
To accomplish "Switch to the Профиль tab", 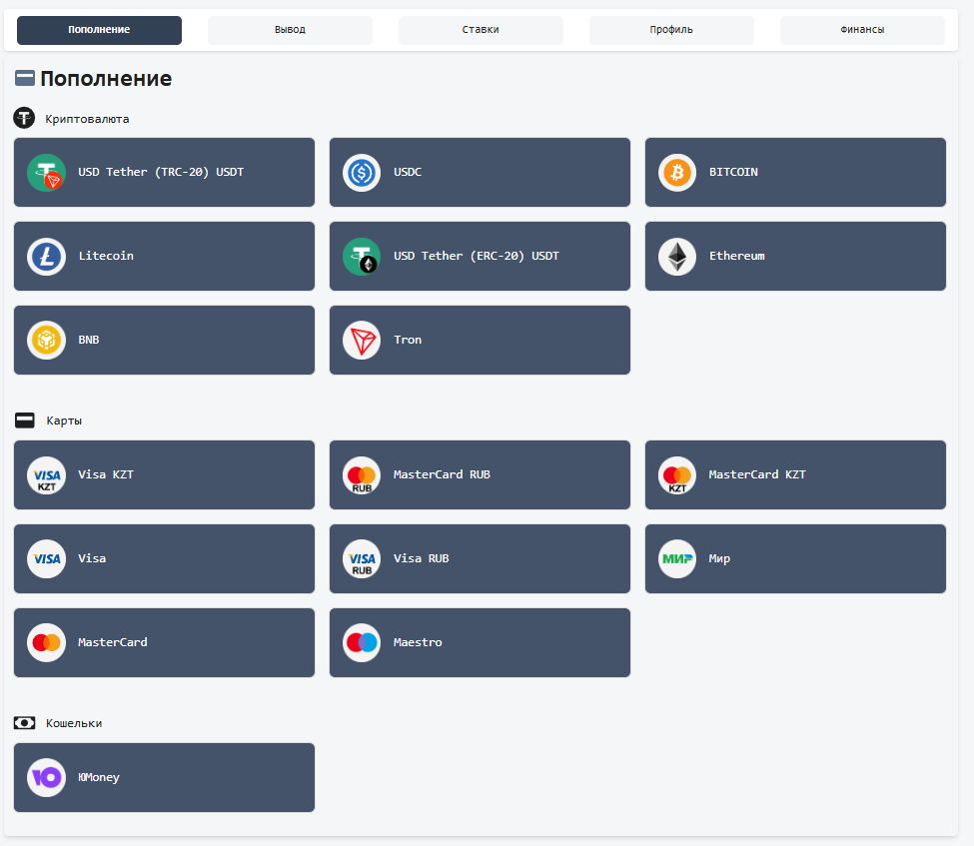I will pos(670,29).
